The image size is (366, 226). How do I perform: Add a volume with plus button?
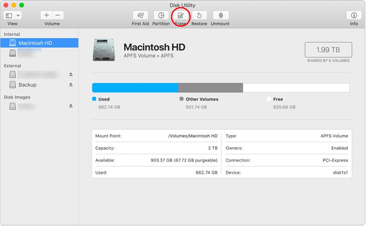point(47,16)
